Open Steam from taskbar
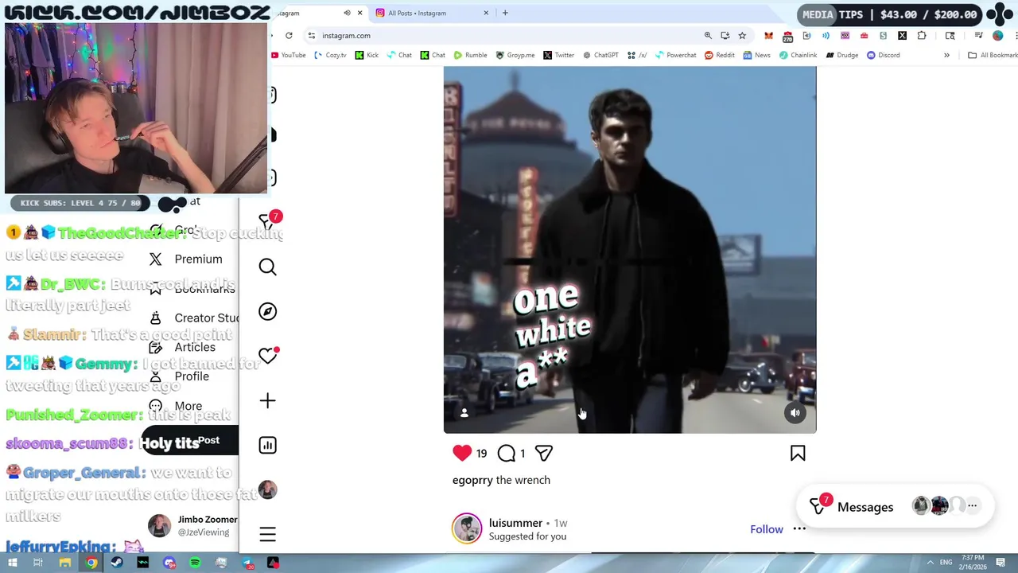 click(117, 563)
